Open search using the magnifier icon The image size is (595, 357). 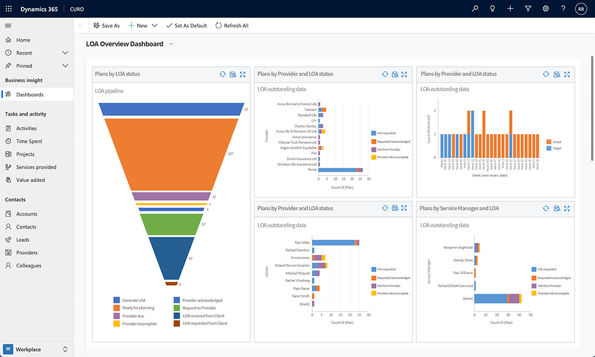tap(475, 9)
